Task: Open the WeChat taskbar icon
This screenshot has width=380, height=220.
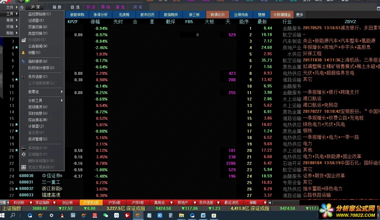Action: pyautogui.click(x=106, y=216)
